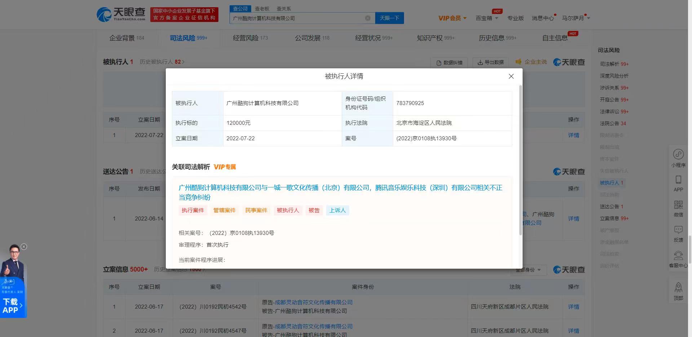
Task: Click the 导出数据 button
Action: tap(491, 62)
